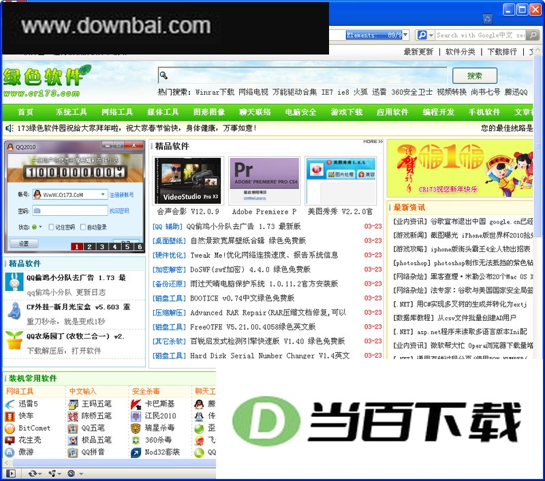Open BOOTICE v0.74中文绿色免费版 link
Screen dimensions: 545x481
[x=243, y=298]
